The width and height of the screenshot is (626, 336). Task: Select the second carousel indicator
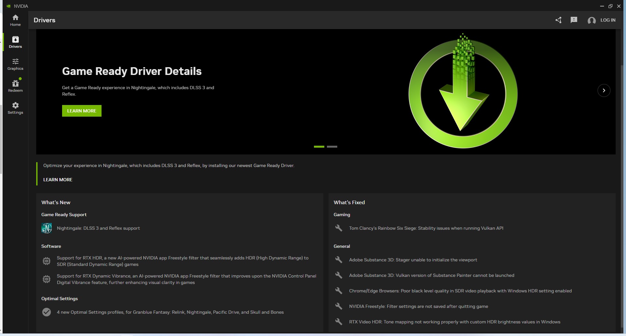click(332, 147)
